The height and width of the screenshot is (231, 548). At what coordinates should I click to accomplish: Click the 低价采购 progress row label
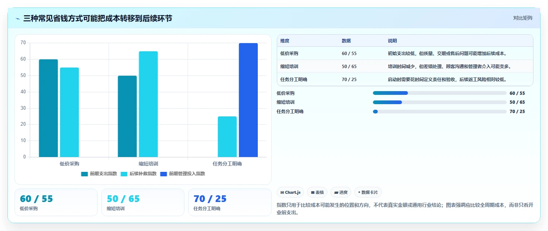[x=285, y=93]
